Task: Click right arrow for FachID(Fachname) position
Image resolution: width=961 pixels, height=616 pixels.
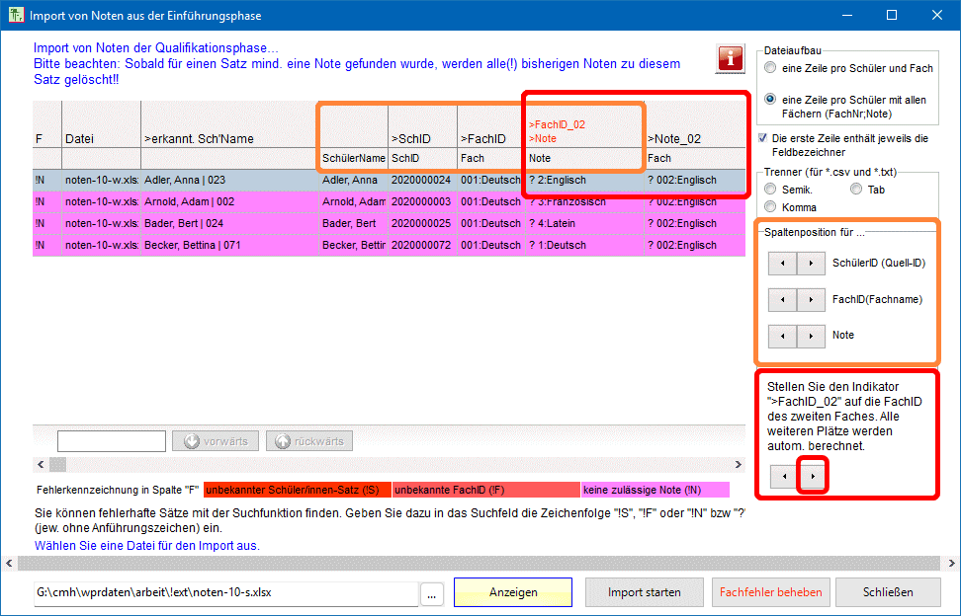Action: (811, 299)
